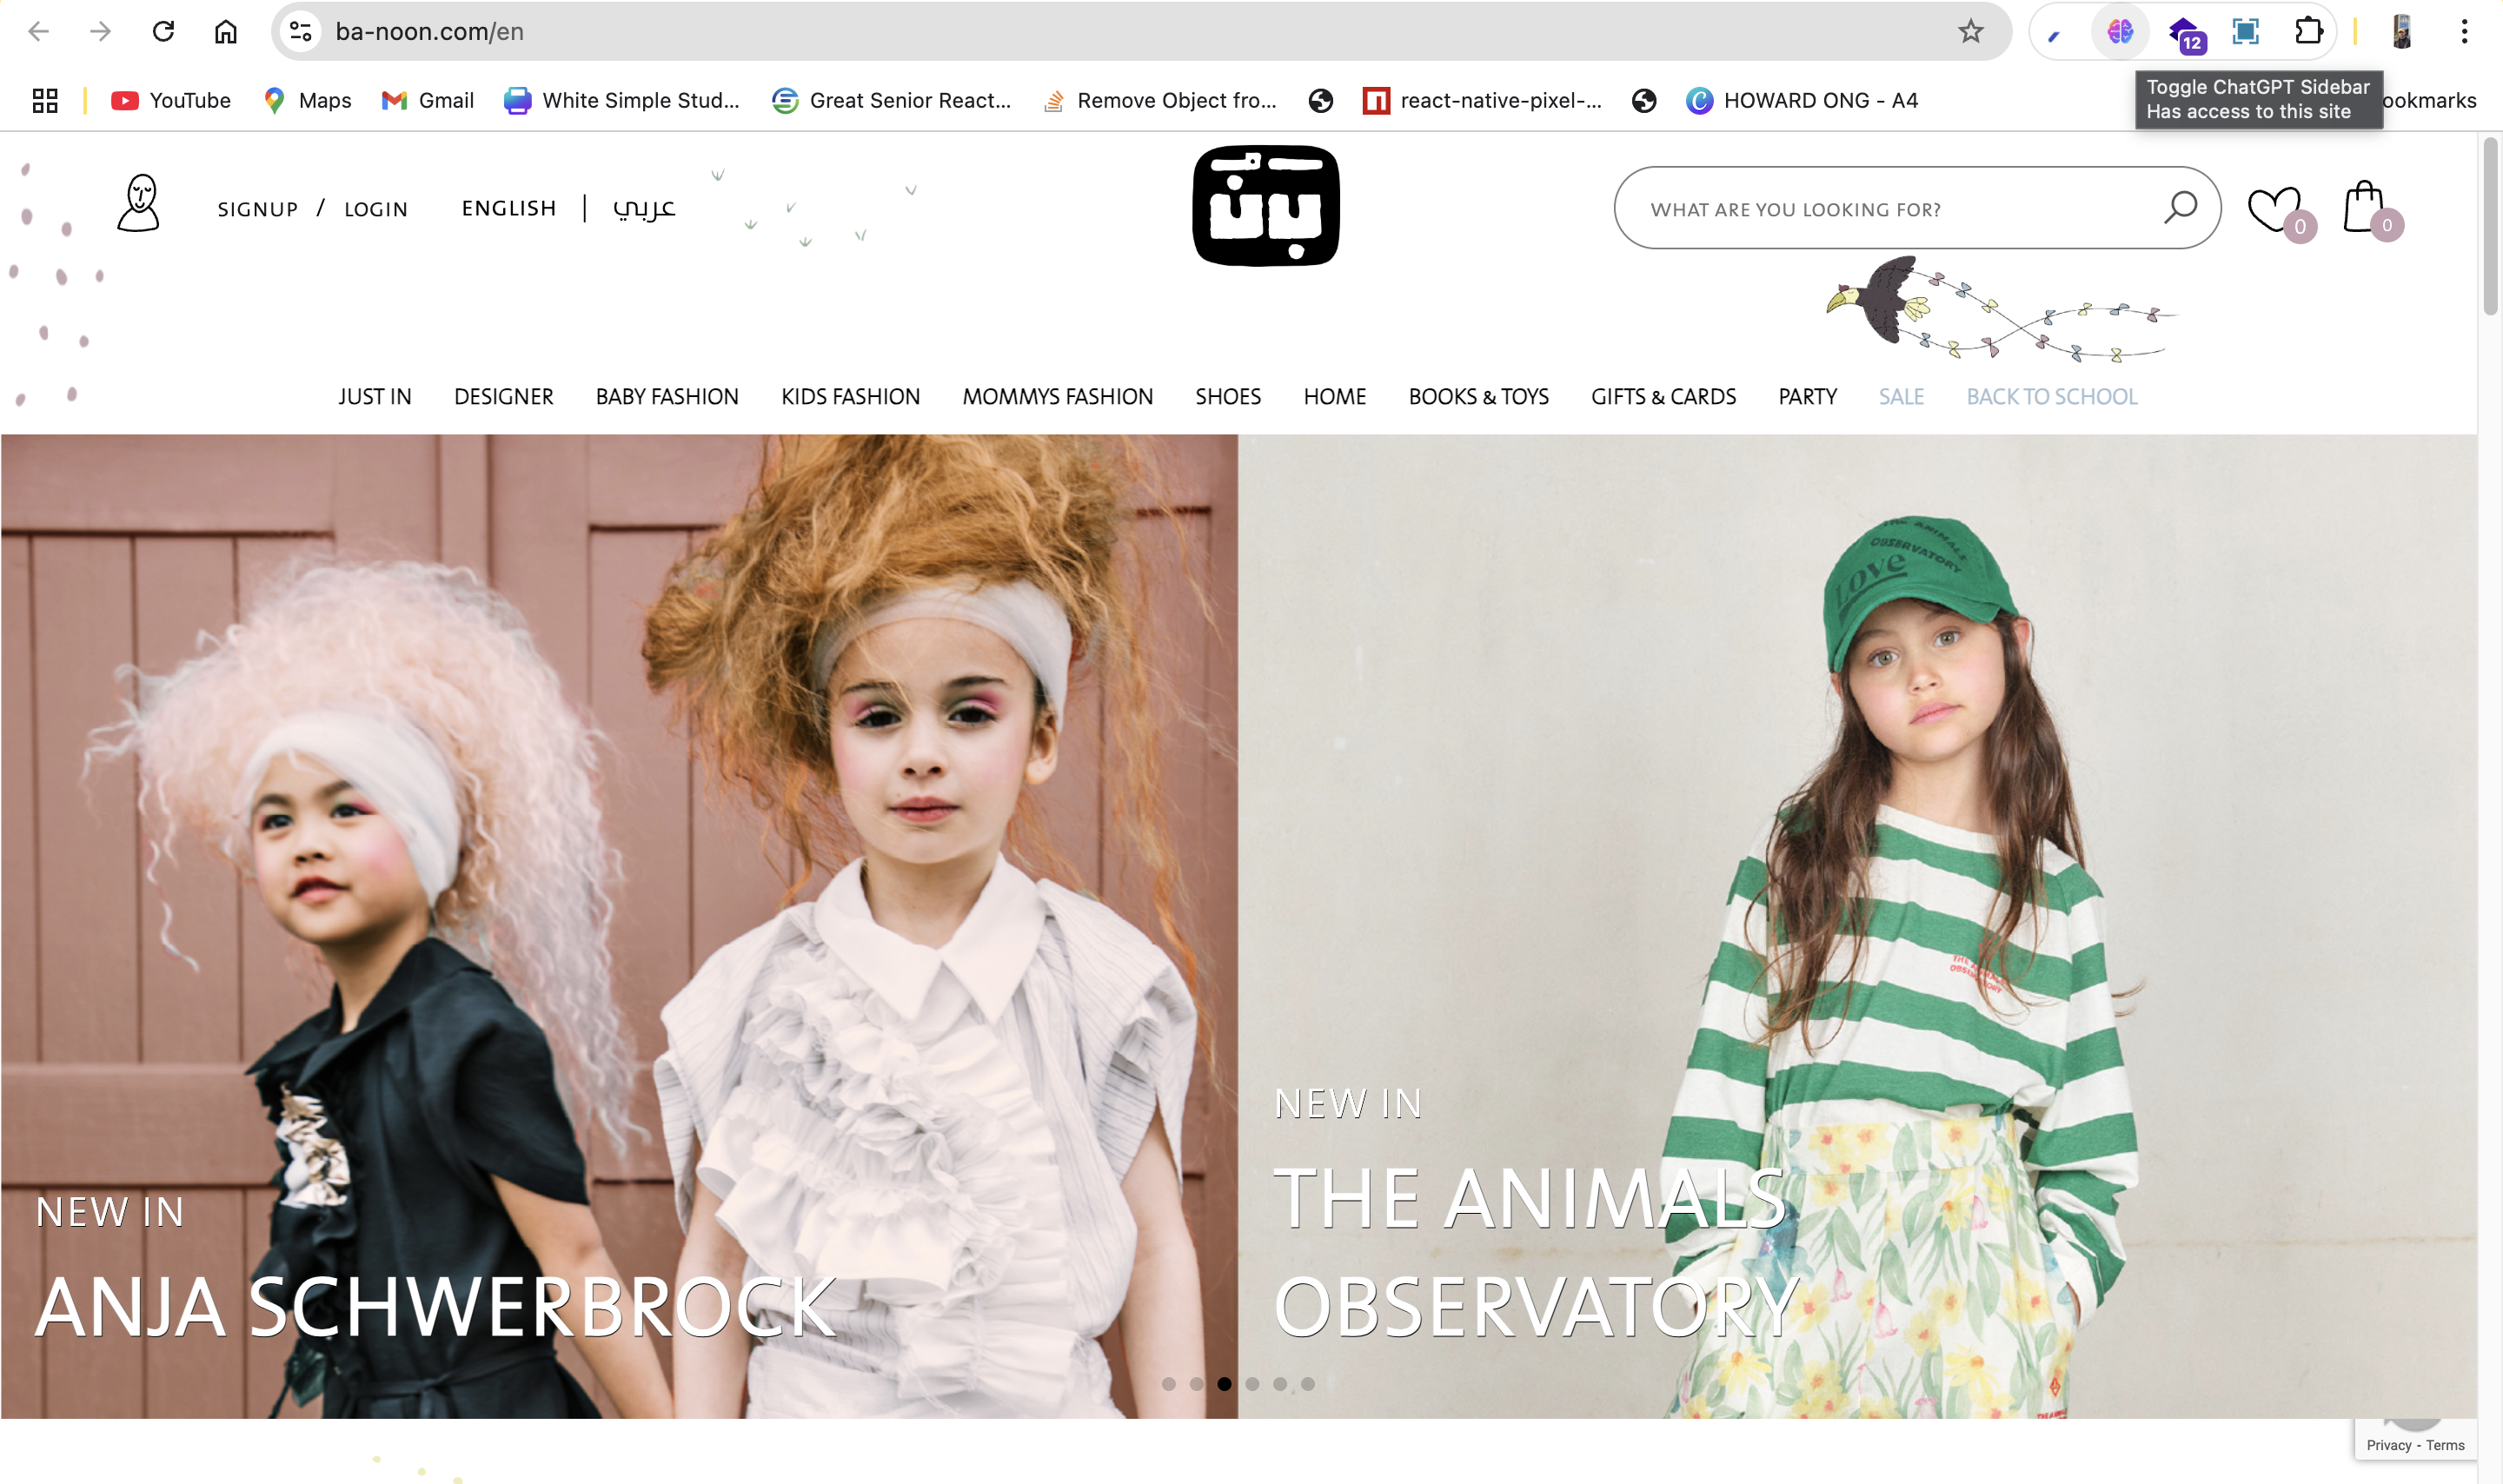Toggle the ChatGPT Sidebar extension icon
The height and width of the screenshot is (1484, 2503).
pos(2119,32)
